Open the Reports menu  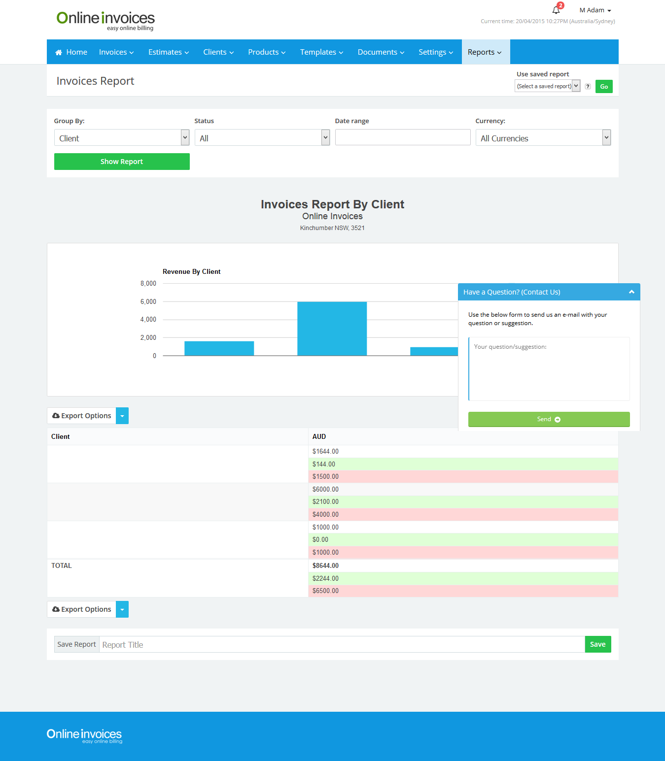pos(485,52)
